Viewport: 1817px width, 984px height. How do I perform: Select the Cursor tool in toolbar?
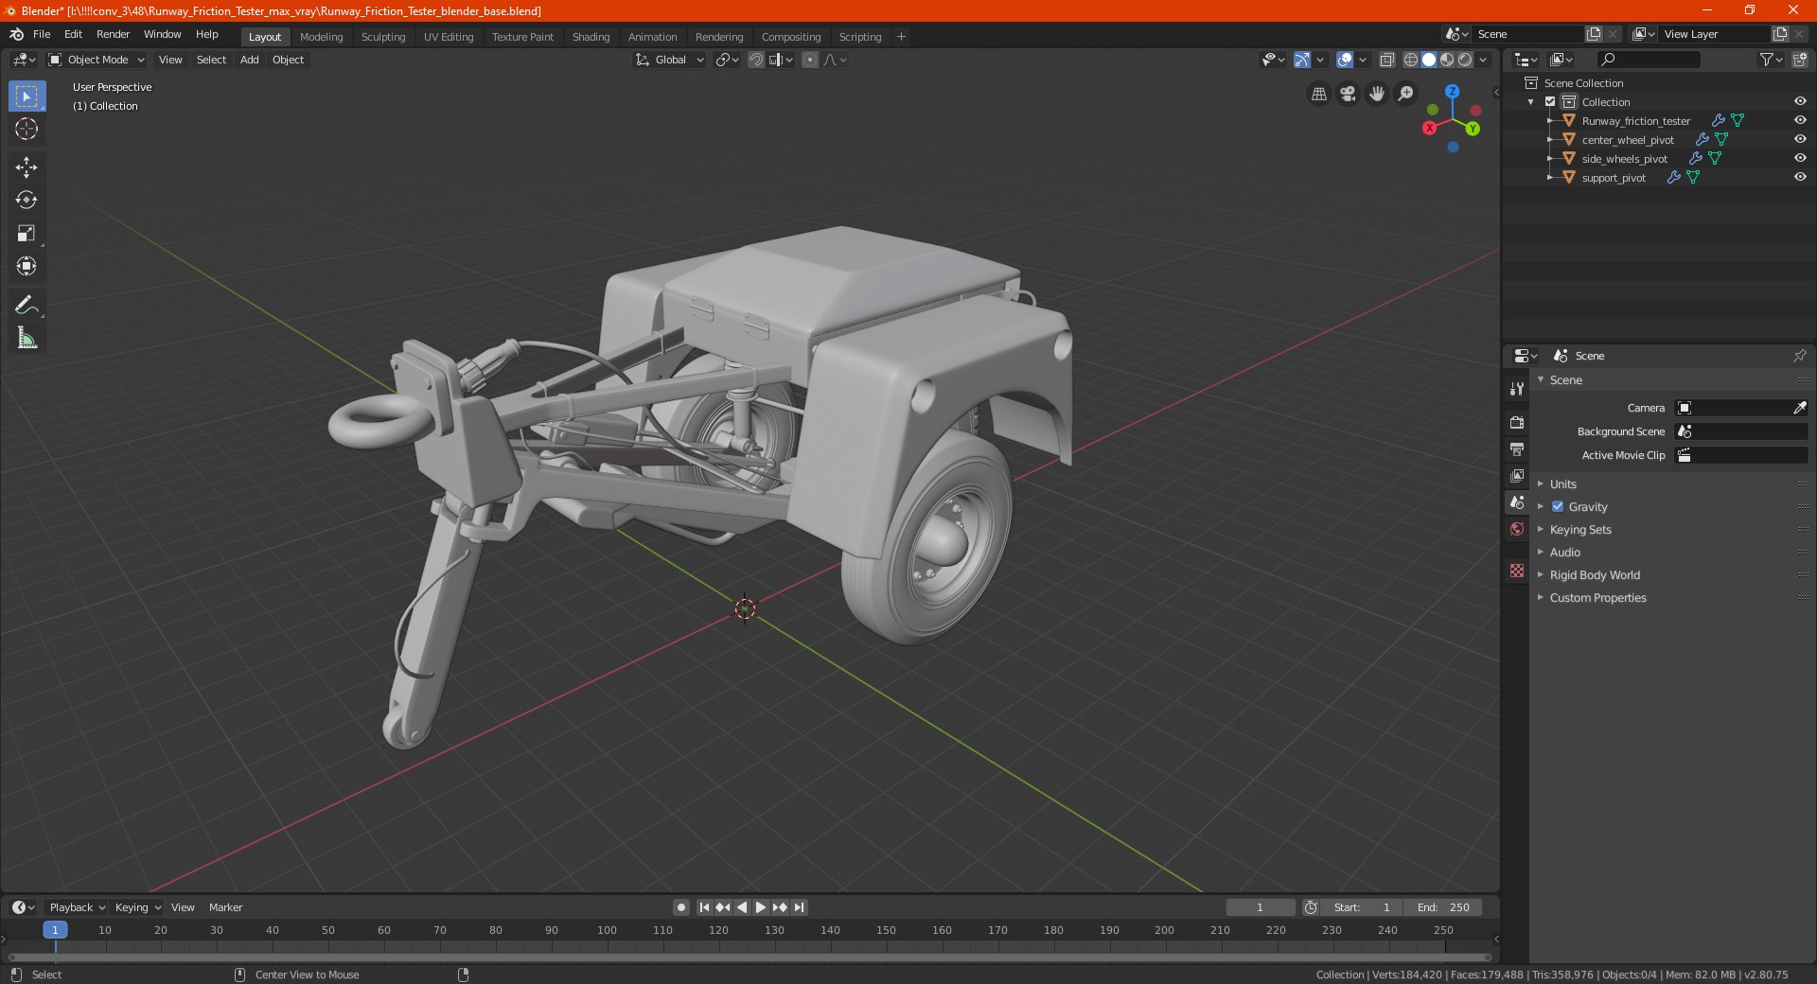(x=26, y=130)
